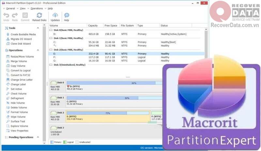Sort by Free Space column header
This screenshot has height=151, width=261.
[111, 25]
